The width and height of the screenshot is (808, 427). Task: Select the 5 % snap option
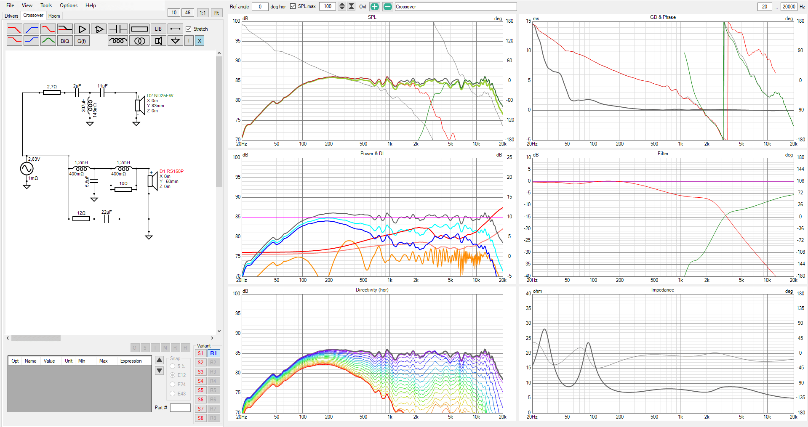point(173,366)
